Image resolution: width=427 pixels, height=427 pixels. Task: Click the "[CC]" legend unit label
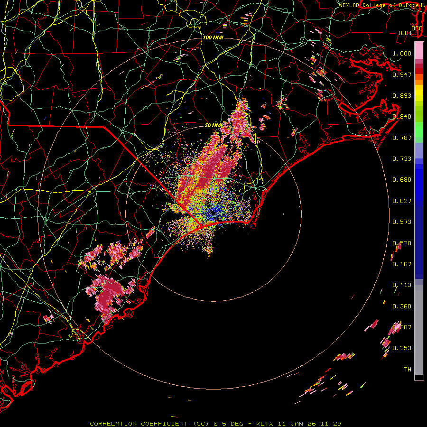(405, 33)
